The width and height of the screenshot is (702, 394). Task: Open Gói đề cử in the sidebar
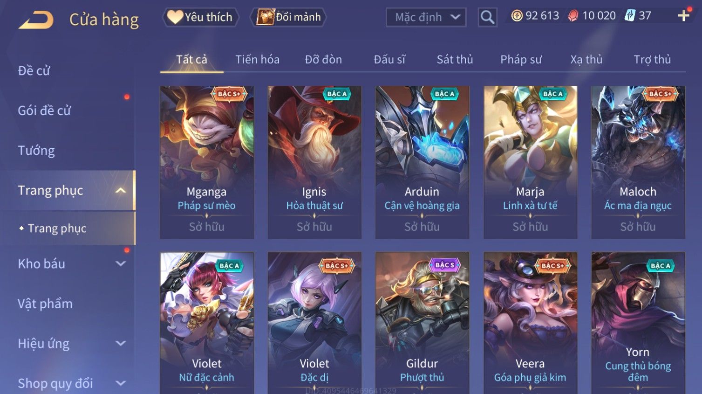pyautogui.click(x=44, y=111)
